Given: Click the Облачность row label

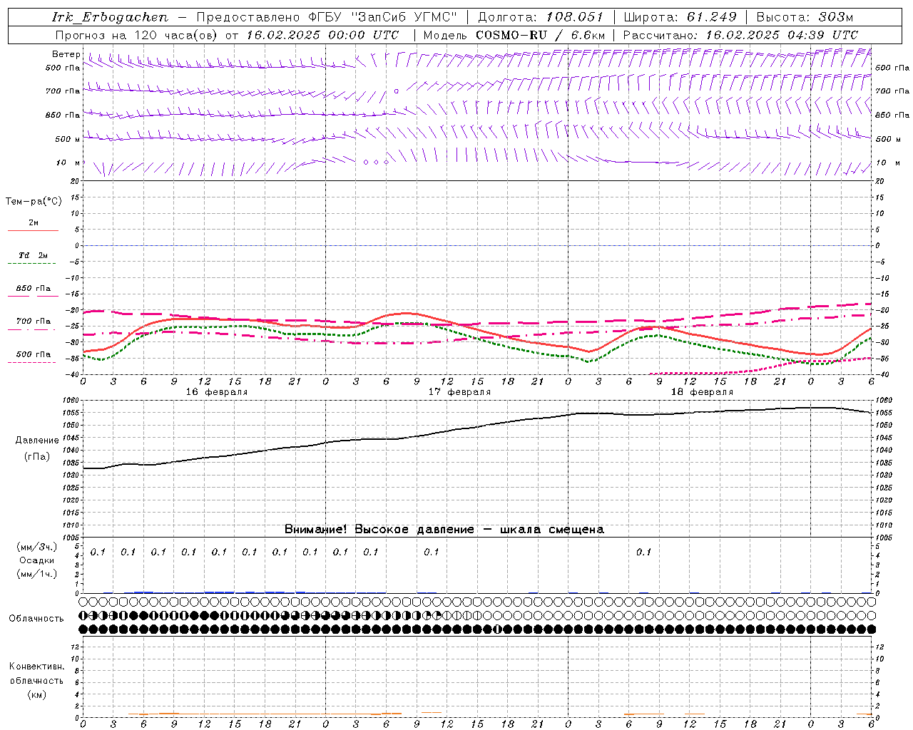Looking at the screenshot, I should pyautogui.click(x=36, y=618).
